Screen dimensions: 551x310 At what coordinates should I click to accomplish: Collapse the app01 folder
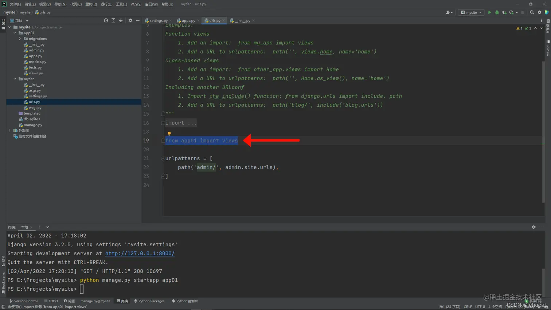pyautogui.click(x=15, y=33)
